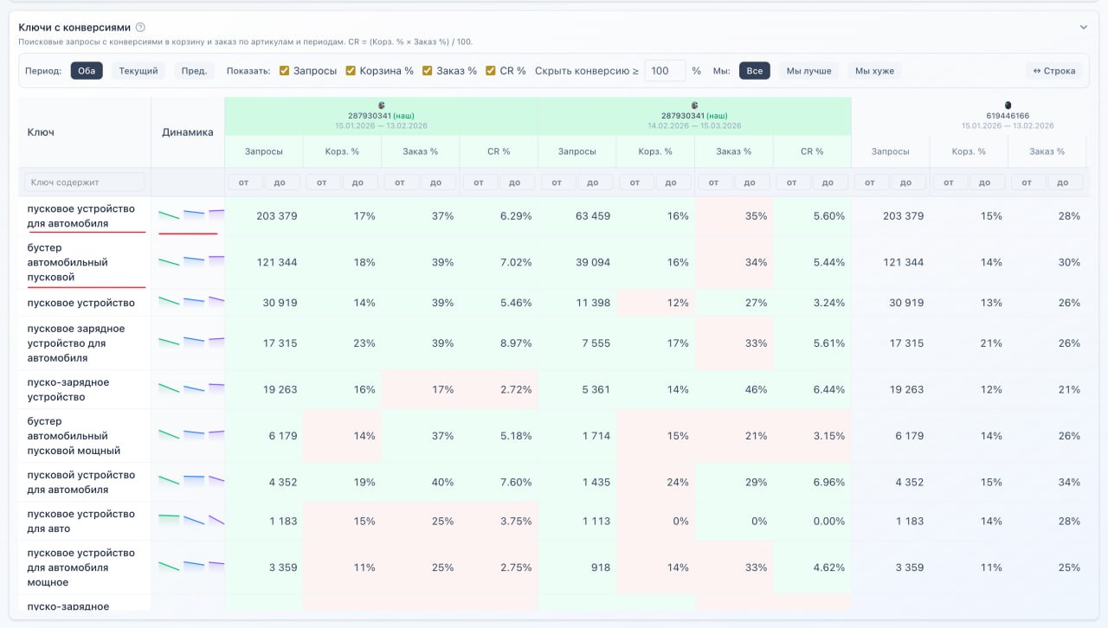The height and width of the screenshot is (628, 1108).
Task: Click the '287930341 (наш)' header dated 14.02.2026 — 15.03.2026
Action: [694, 115]
